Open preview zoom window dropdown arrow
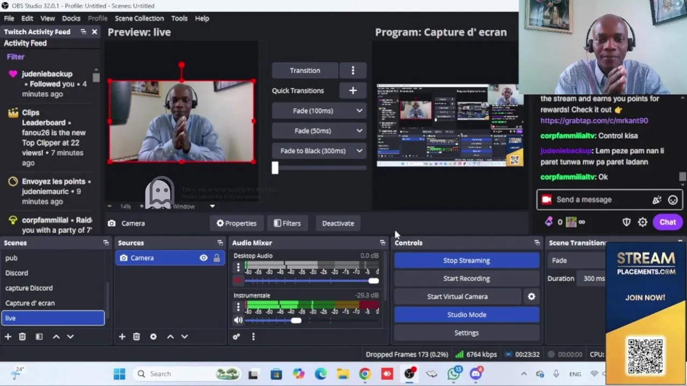Viewport: 687px width, 386px height. pos(212,206)
